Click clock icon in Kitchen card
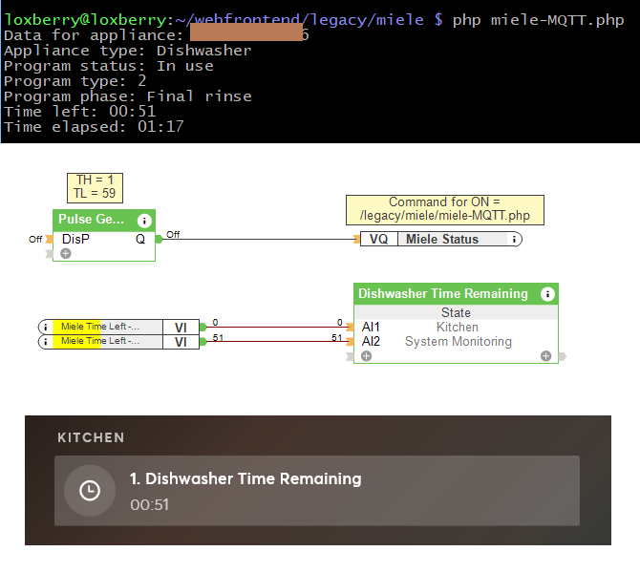Image resolution: width=640 pixels, height=573 pixels. click(90, 491)
